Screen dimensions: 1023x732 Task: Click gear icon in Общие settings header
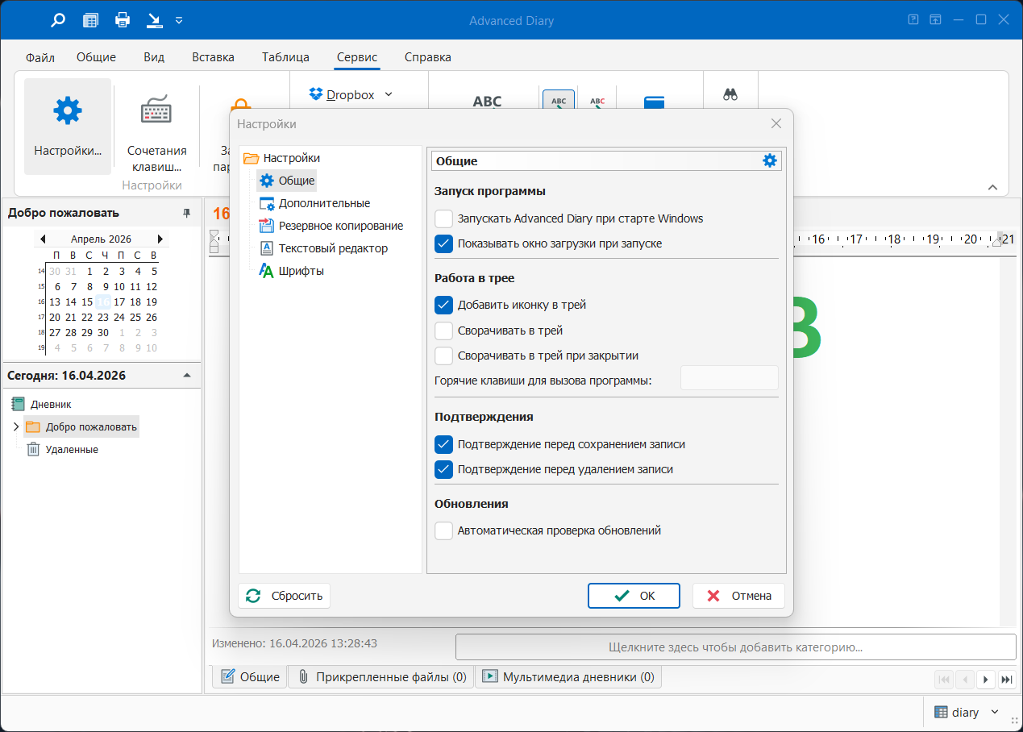(x=770, y=160)
